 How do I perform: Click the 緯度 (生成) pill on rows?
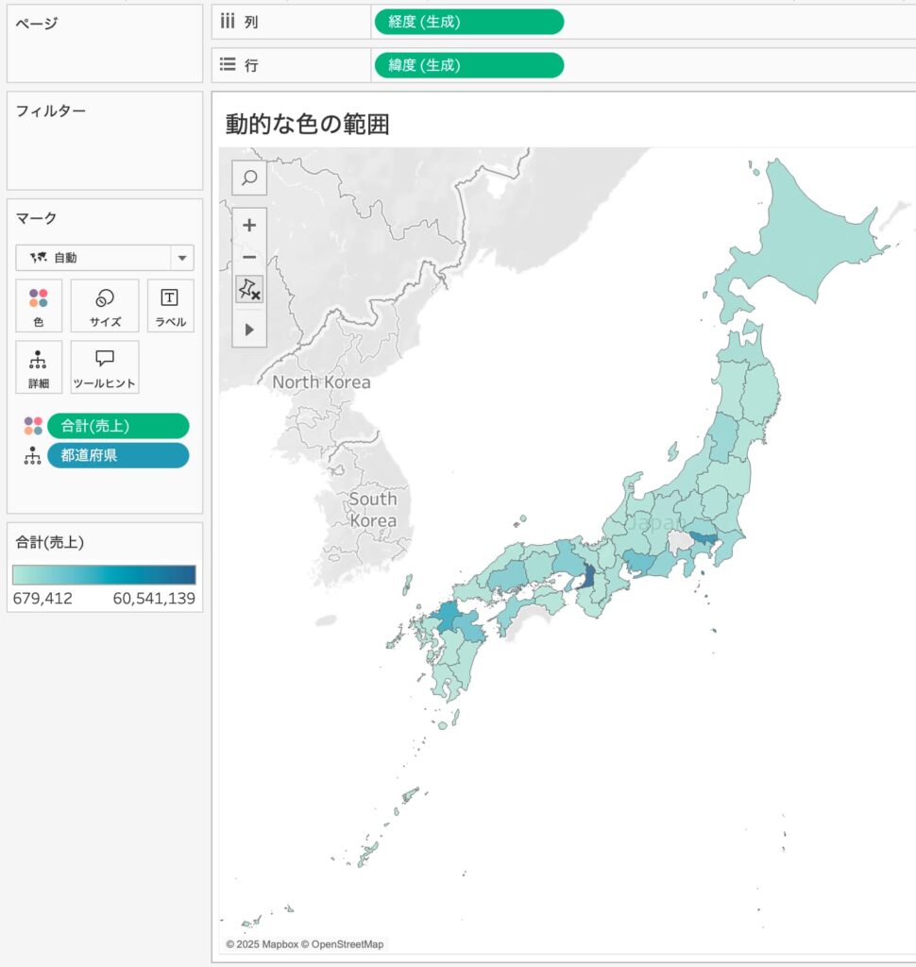point(468,65)
